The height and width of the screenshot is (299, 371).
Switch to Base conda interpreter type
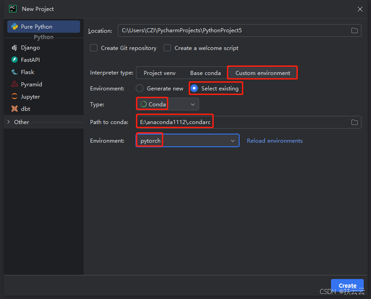click(206, 73)
